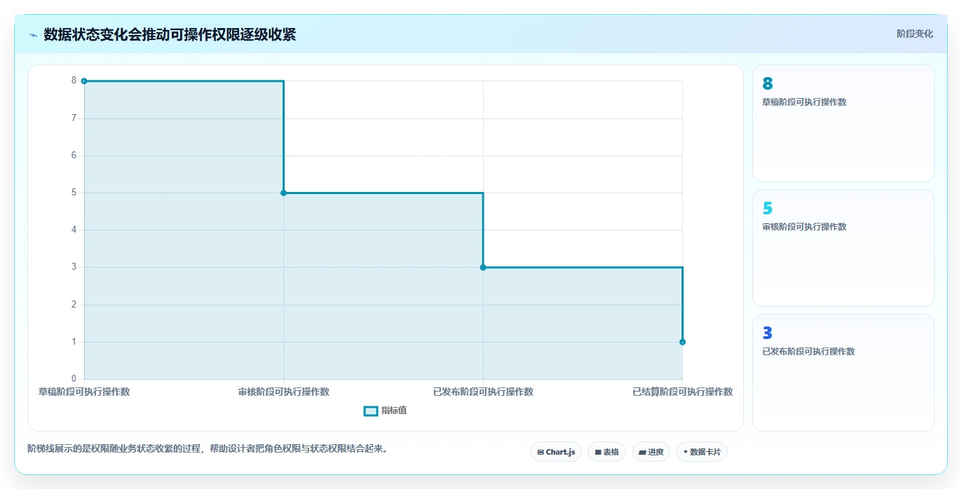This screenshot has width=962, height=489.
Task: Click x-axis label 审核阶段可执行操作数
Action: pos(283,392)
